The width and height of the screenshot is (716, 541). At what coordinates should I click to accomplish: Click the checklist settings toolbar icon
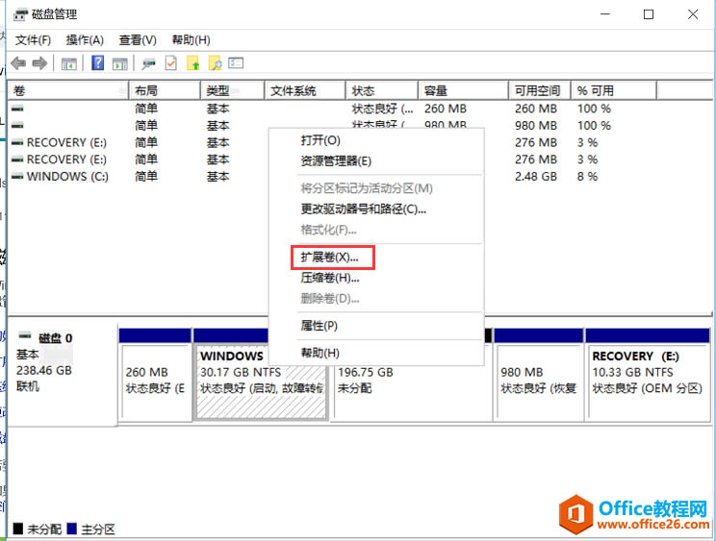[236, 62]
